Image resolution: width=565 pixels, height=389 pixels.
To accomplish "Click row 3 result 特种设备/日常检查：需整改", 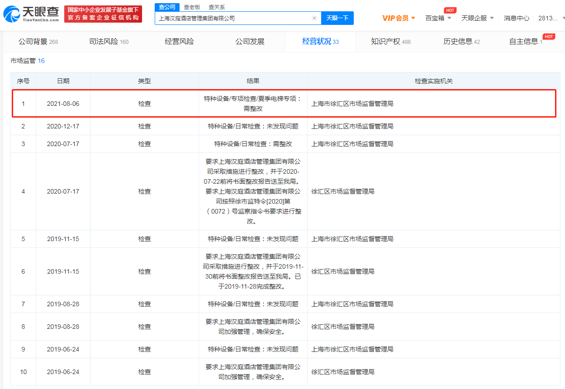I will click(x=253, y=144).
